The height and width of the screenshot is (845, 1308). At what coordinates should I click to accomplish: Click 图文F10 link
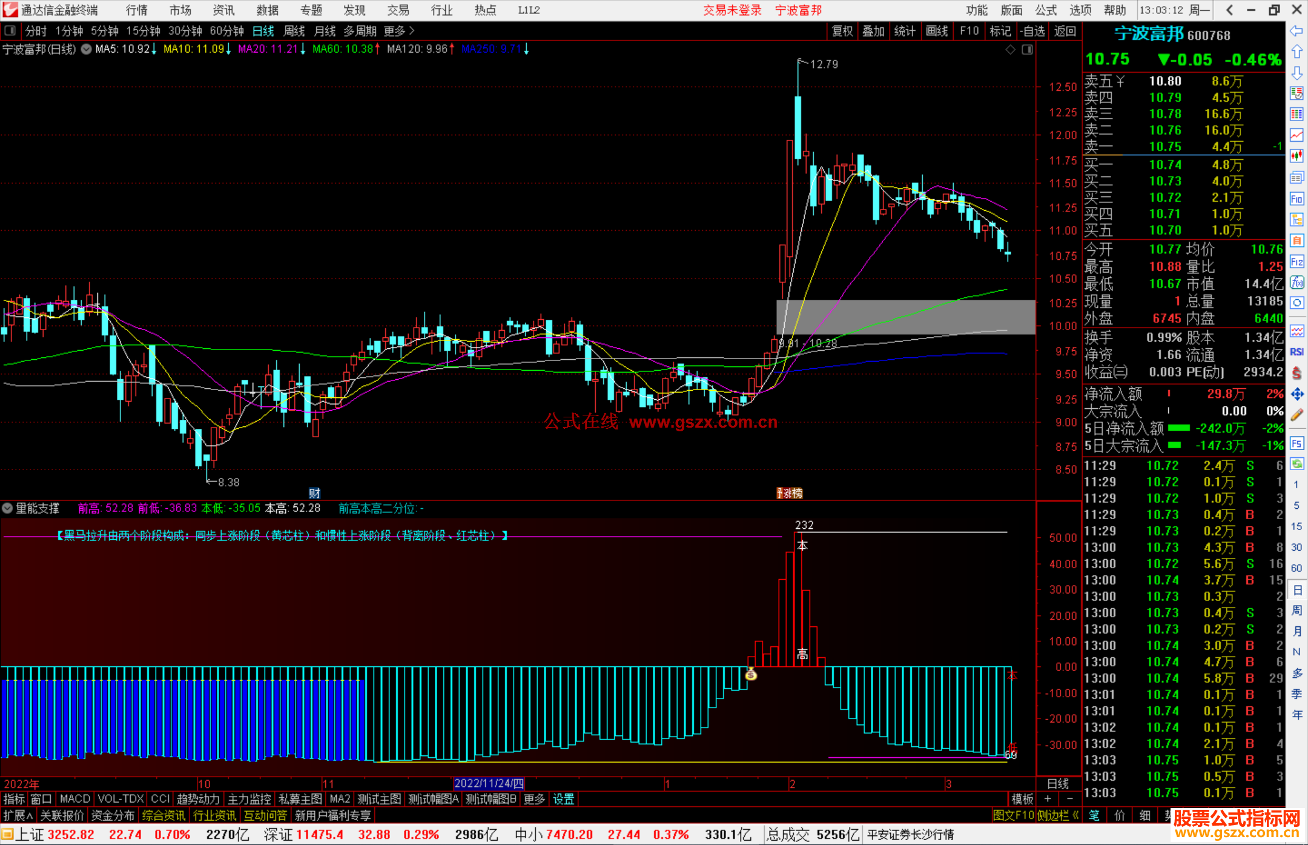(1013, 815)
